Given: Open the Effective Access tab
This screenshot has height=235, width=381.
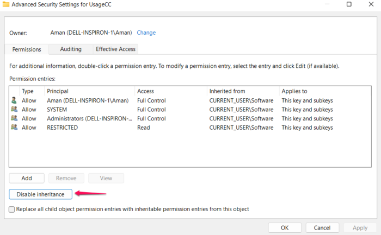Looking at the screenshot, I should (115, 49).
